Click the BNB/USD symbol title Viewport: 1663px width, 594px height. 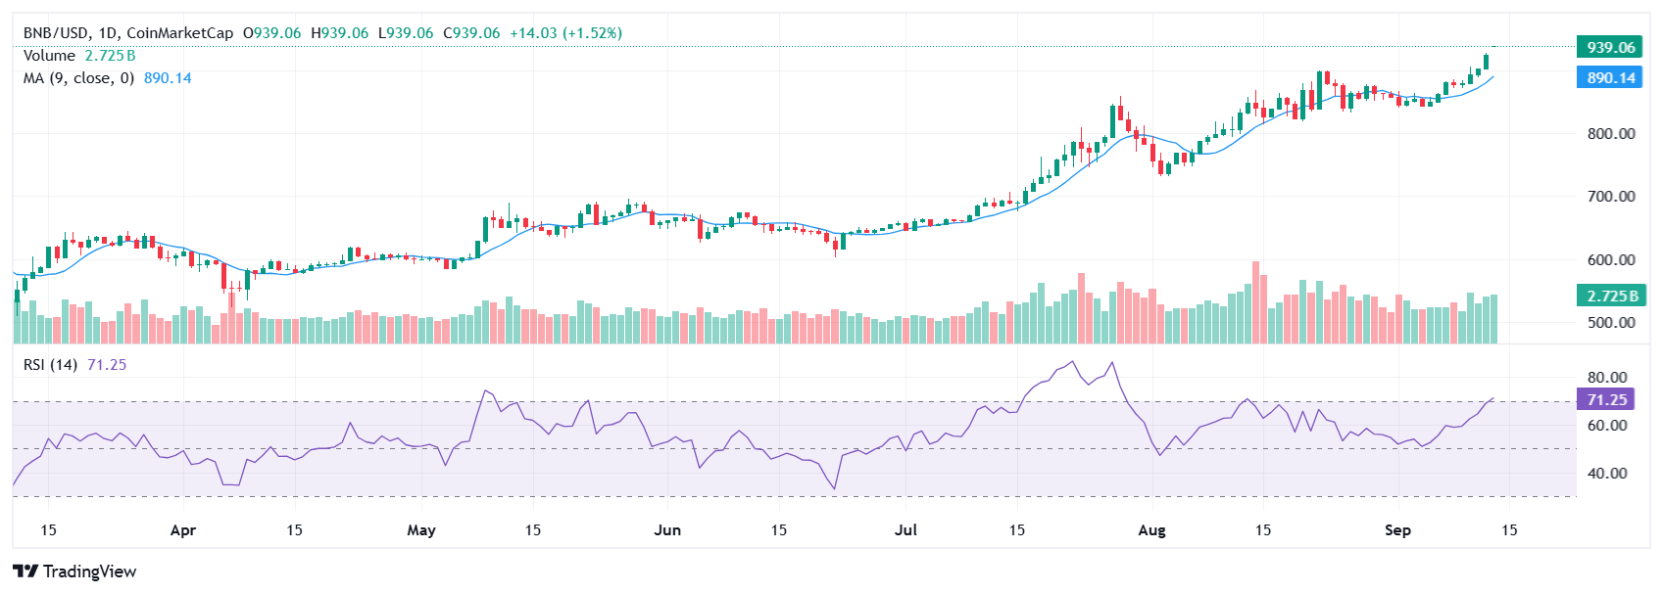click(56, 33)
